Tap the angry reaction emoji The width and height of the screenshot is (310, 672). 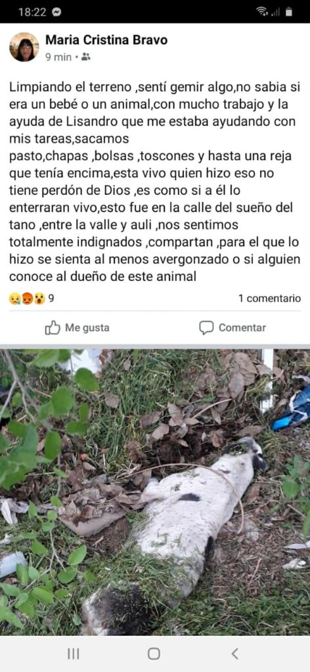tap(28, 299)
